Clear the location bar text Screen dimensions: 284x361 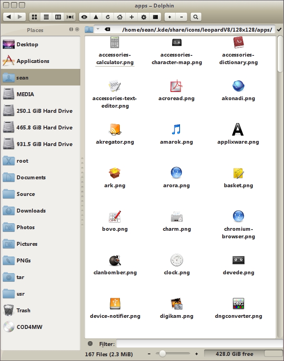[107, 29]
